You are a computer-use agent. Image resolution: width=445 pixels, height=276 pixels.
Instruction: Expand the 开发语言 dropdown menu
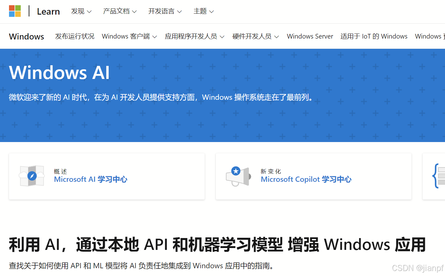click(x=165, y=11)
